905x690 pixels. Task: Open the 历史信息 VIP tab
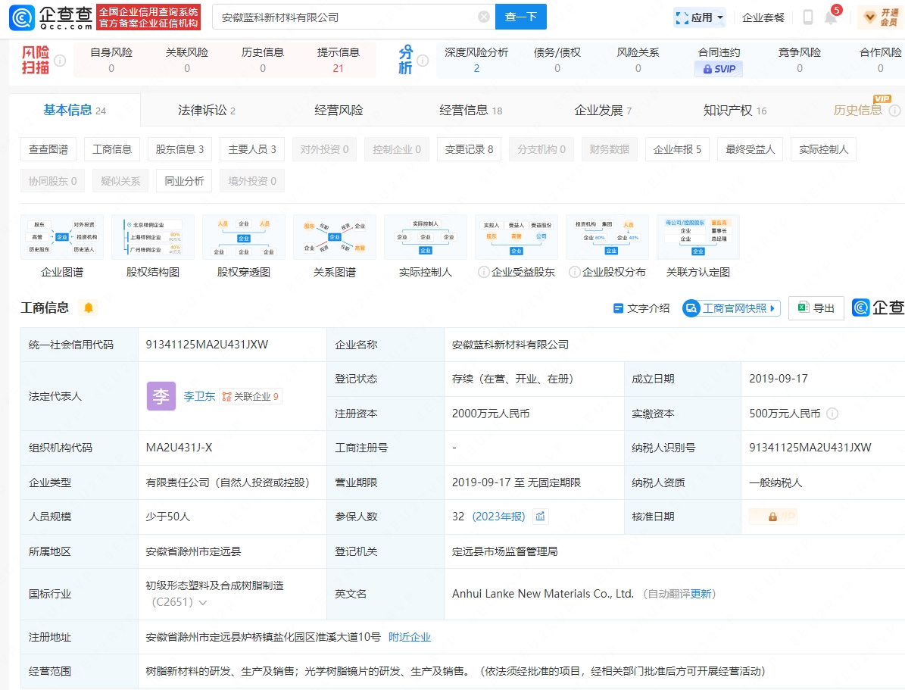click(857, 110)
